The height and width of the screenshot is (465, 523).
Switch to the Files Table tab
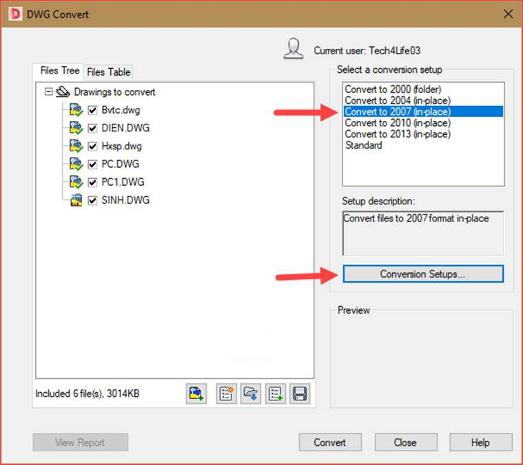[x=108, y=72]
